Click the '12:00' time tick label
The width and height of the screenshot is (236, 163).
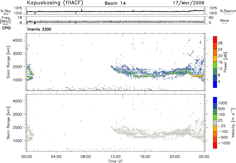[115, 157]
